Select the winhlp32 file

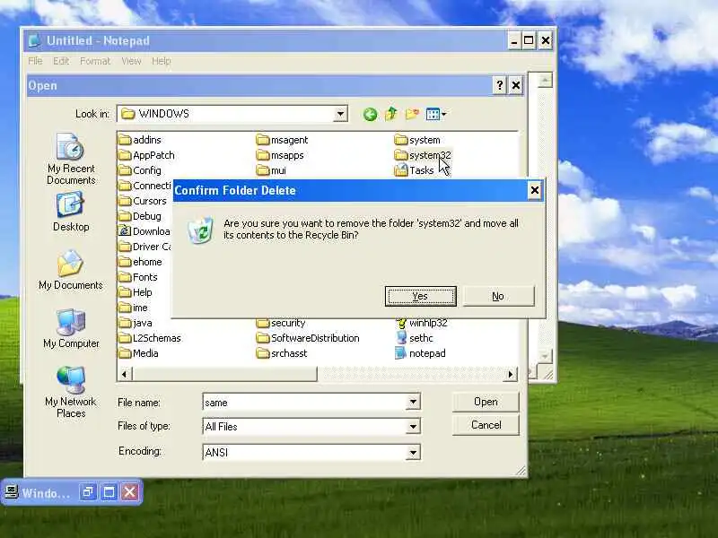tap(421, 323)
